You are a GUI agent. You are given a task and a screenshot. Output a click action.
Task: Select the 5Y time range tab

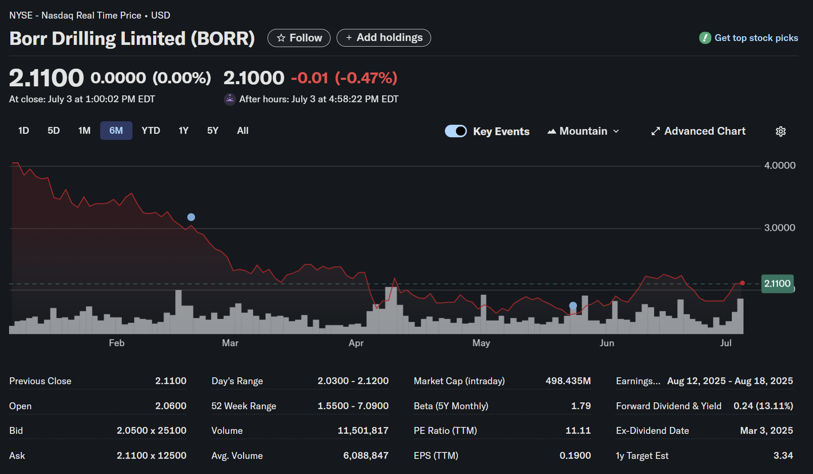point(213,131)
